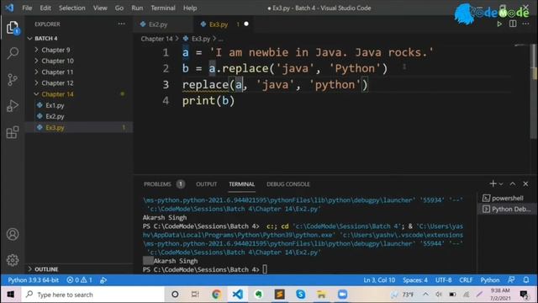Viewport: 538px width, 303px height.
Task: Open the Manage gear icon
Action: tap(13, 260)
